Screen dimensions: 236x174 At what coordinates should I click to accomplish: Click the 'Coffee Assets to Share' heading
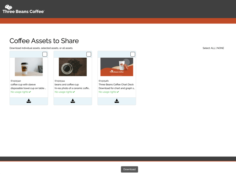44,41
